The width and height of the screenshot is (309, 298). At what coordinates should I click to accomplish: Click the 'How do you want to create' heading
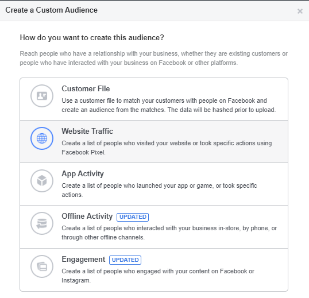pos(92,38)
